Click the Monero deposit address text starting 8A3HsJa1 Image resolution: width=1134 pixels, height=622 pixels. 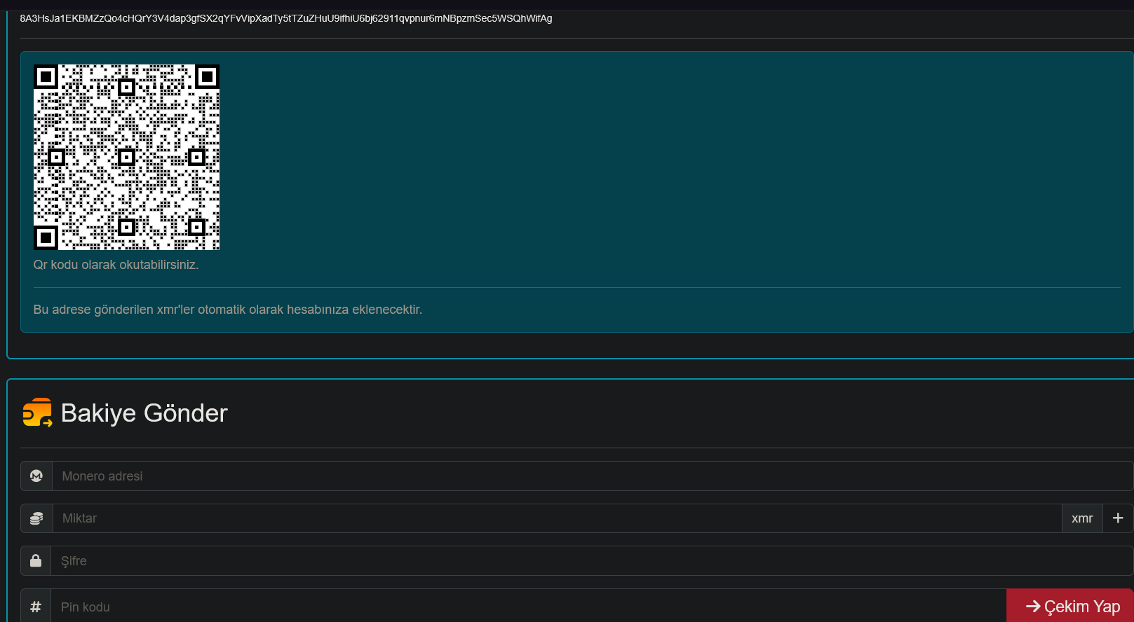[286, 18]
